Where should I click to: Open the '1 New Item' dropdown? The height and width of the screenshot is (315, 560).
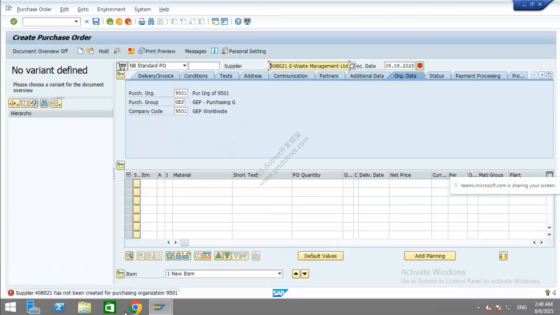[279, 274]
